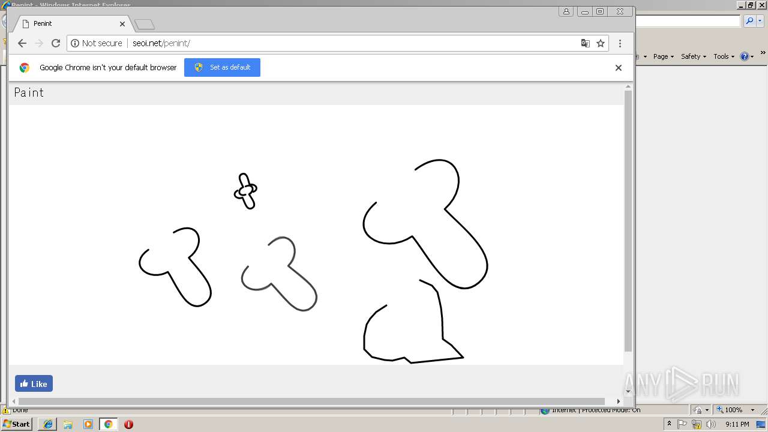Image resolution: width=768 pixels, height=432 pixels.
Task: Open the Page menu in Internet Explorer
Action: pyautogui.click(x=663, y=56)
